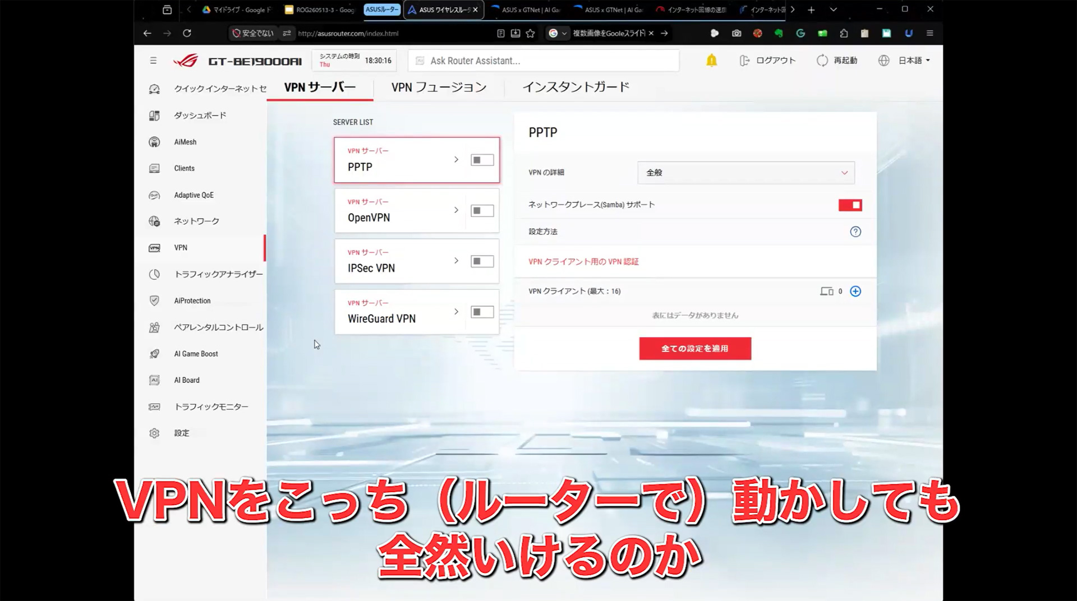Open the VPNの詳細 dropdown showing 全般
The image size is (1077, 601).
[746, 173]
